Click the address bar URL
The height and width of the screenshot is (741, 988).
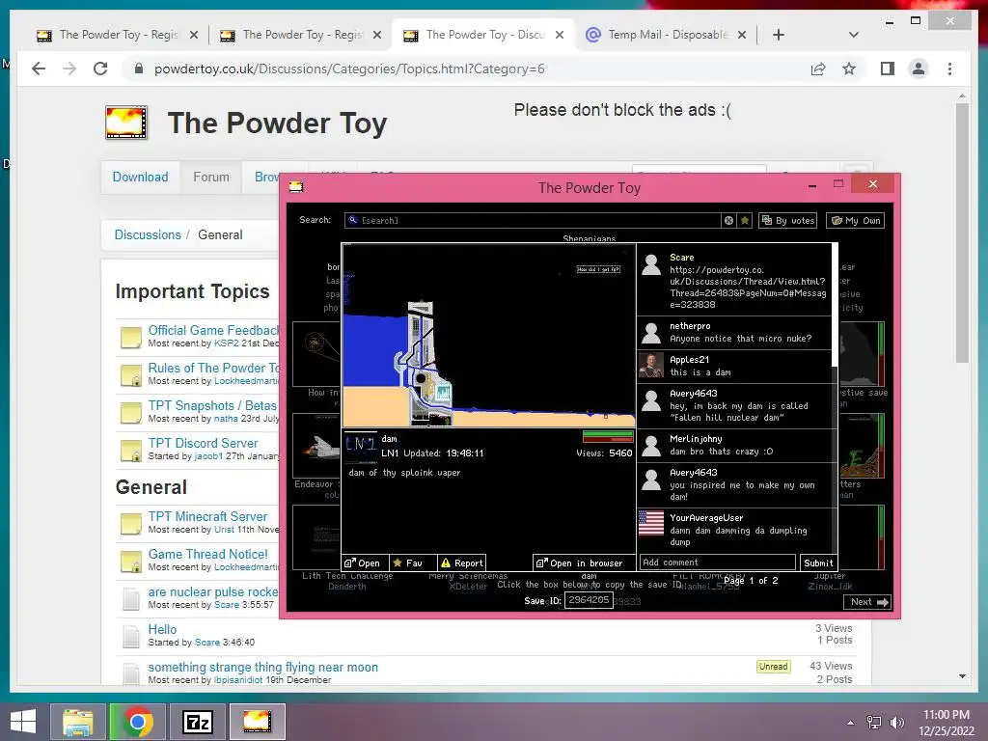coord(349,69)
